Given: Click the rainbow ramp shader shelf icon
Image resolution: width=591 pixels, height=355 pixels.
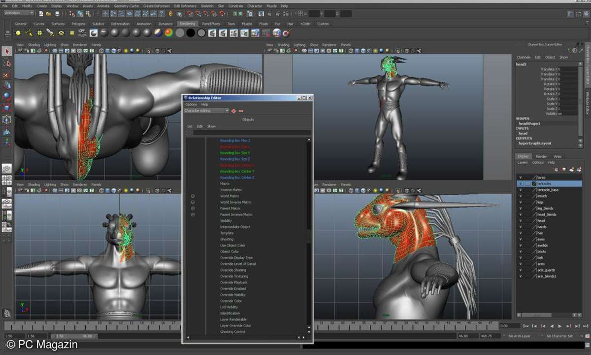Looking at the screenshot, I should (x=168, y=33).
